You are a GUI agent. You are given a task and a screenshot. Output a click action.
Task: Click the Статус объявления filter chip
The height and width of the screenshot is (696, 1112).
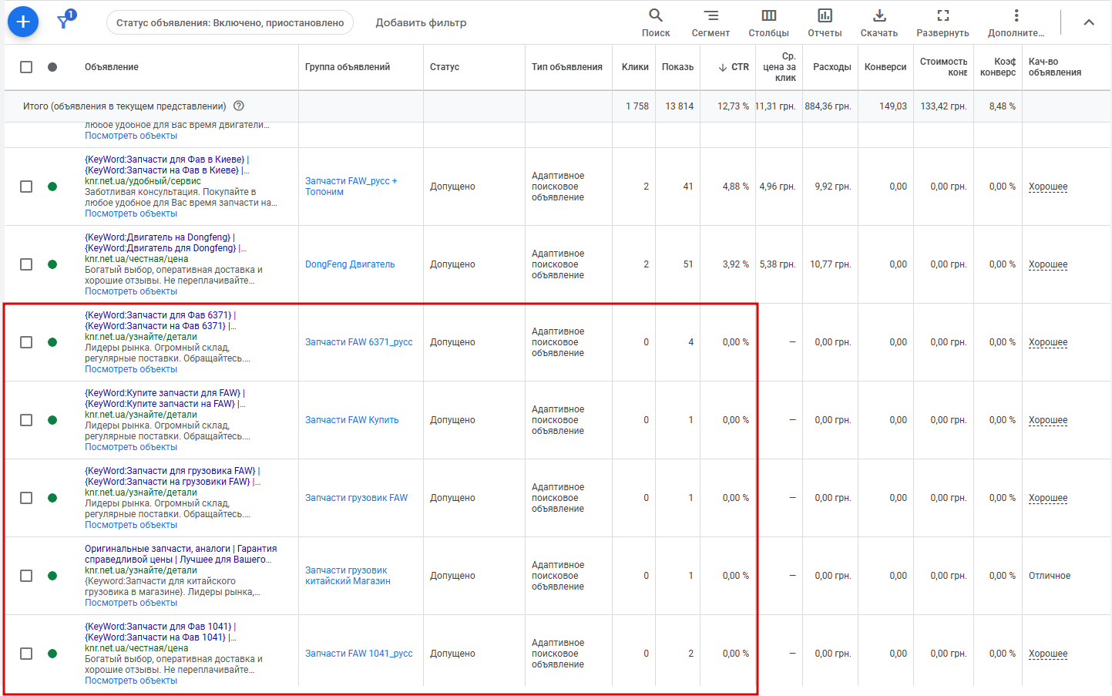click(x=230, y=23)
